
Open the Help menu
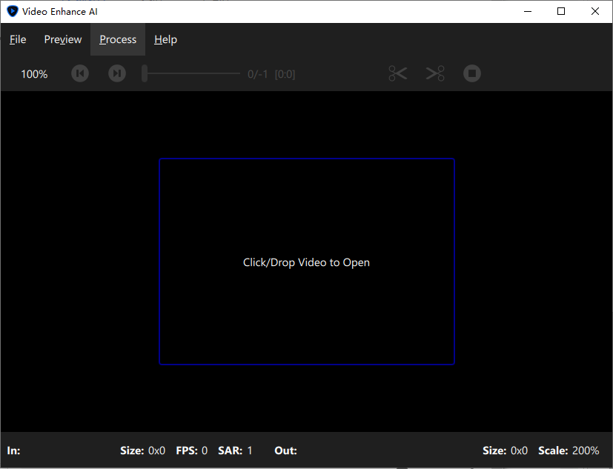(165, 39)
